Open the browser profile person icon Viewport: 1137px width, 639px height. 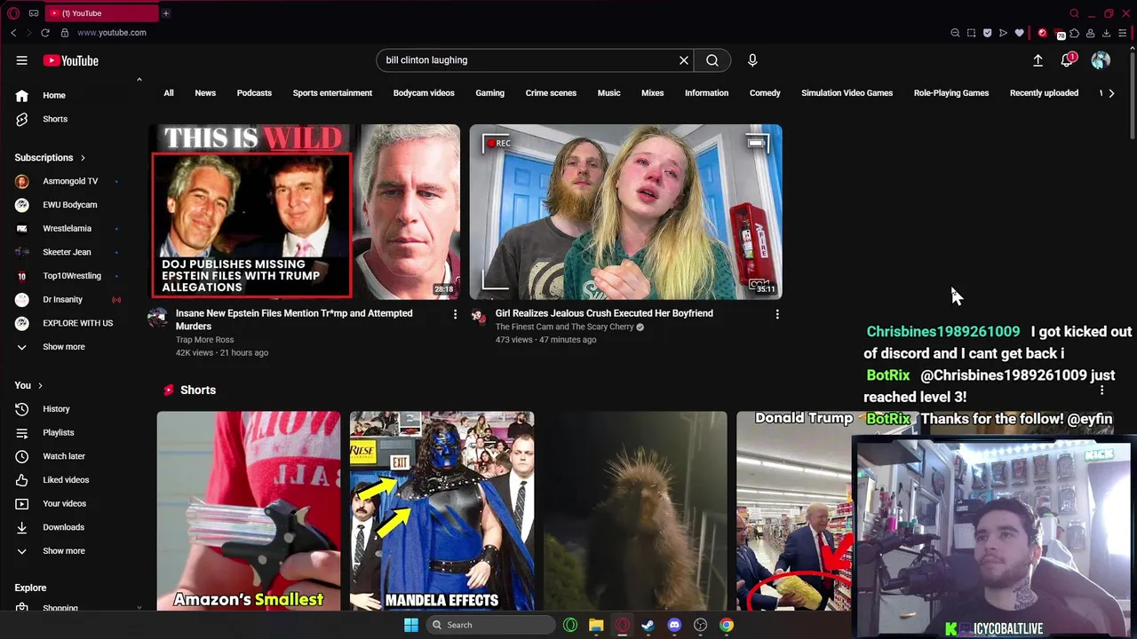coord(1090,33)
